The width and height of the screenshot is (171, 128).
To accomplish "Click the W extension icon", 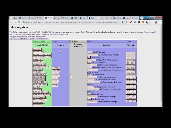I will point(151,22).
